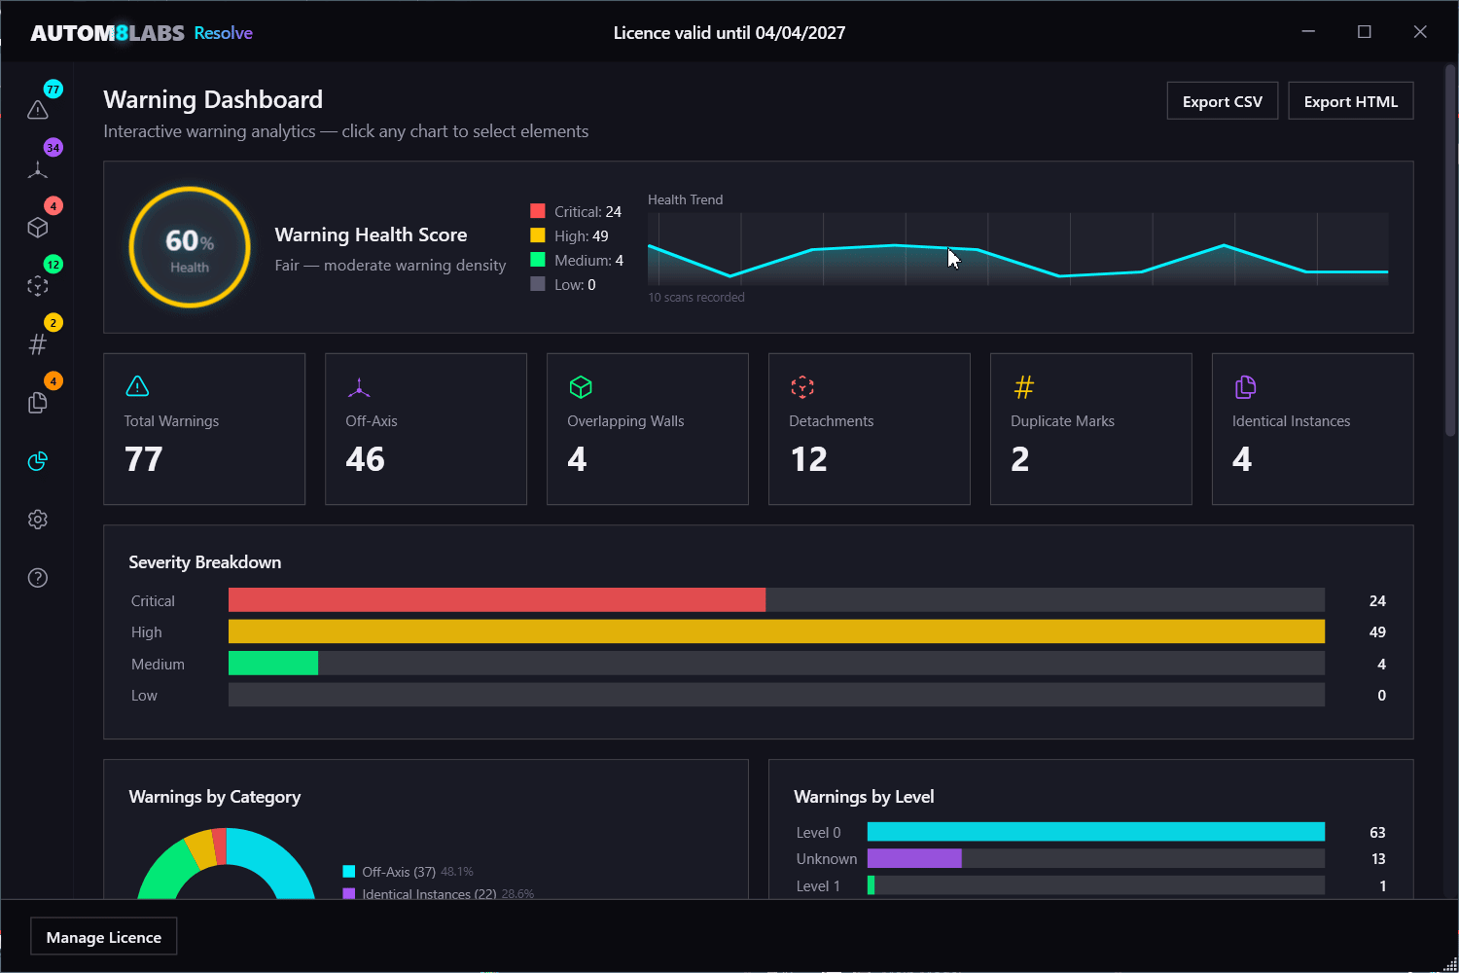Click the Detachments icon on its summary card

pyautogui.click(x=802, y=387)
